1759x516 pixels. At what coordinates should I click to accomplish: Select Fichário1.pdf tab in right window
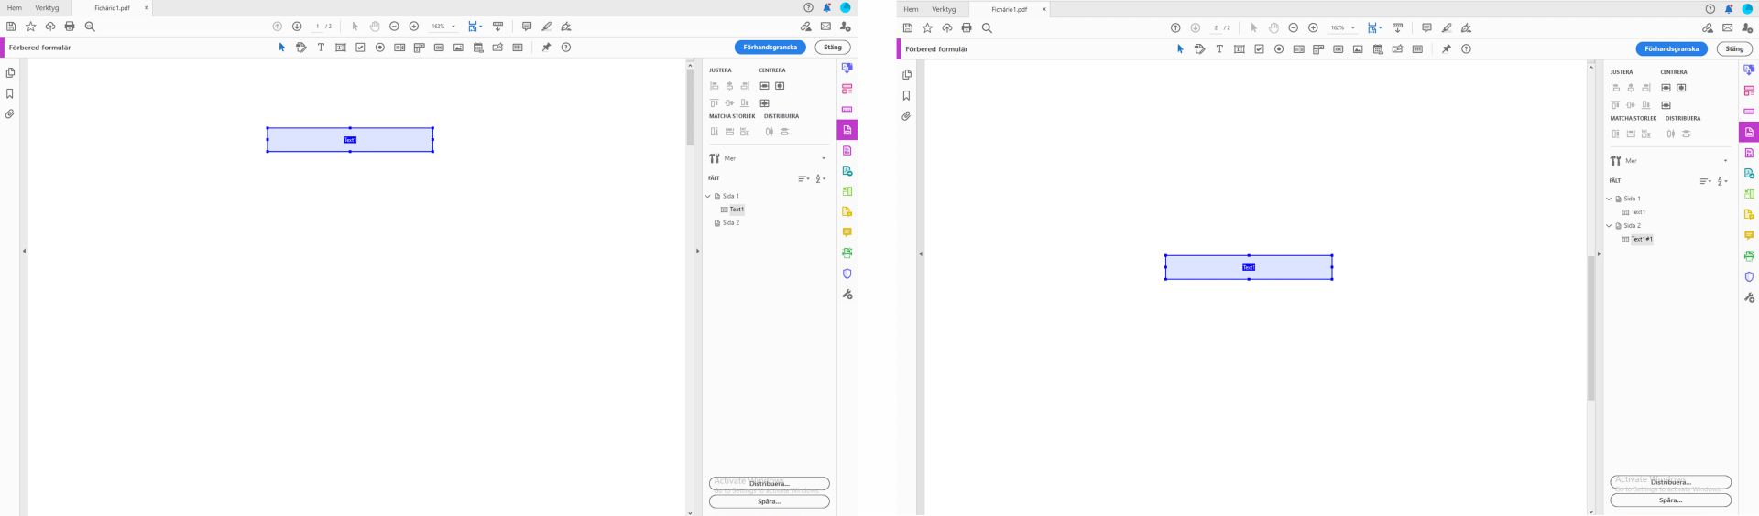coord(1009,9)
